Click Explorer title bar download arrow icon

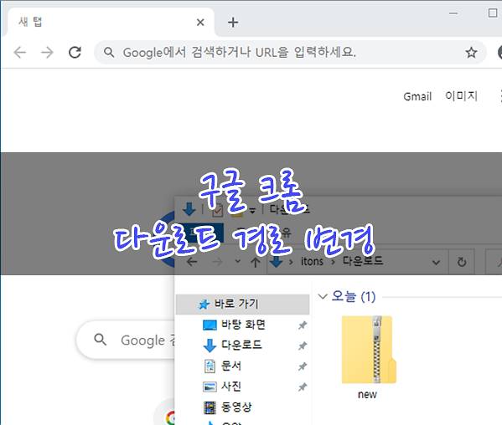click(189, 209)
